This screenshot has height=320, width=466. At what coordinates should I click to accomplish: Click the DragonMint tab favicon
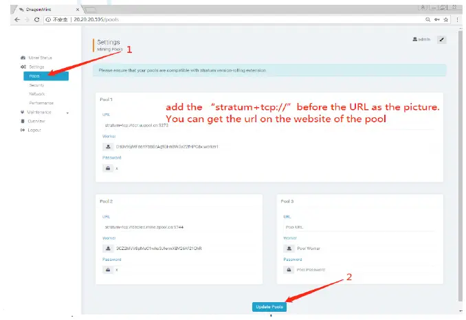[x=21, y=10]
